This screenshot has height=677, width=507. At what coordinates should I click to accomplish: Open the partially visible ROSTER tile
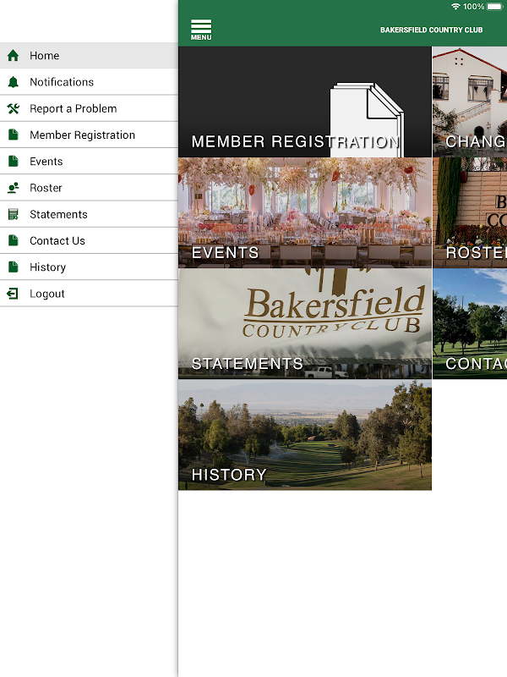click(470, 213)
